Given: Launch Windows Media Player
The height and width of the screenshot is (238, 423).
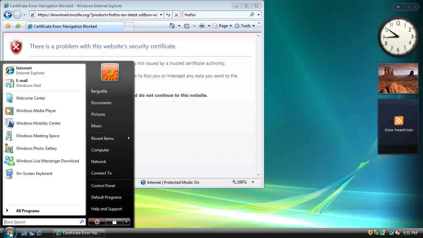Looking at the screenshot, I should (x=44, y=111).
